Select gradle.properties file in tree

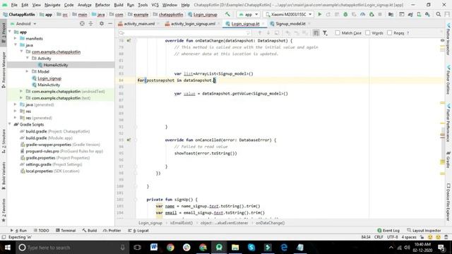point(40,158)
